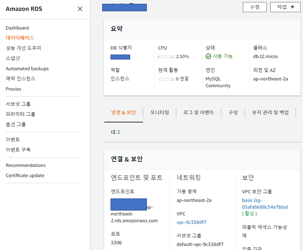Click the 현재 활동 0 연결 bar
The width and height of the screenshot is (303, 250).
(167, 79)
